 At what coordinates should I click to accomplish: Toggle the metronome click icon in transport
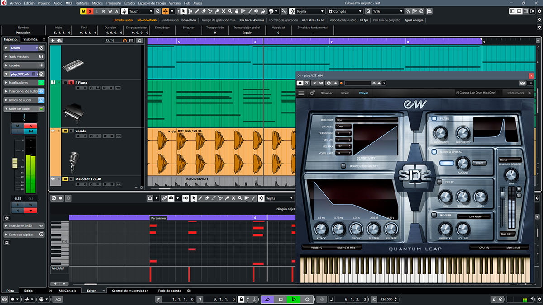pyautogui.click(x=495, y=299)
